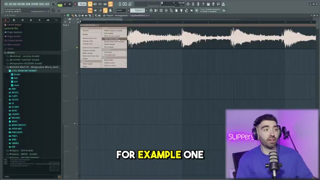The height and width of the screenshot is (180, 320).
Task: Click the undo history circular arrow icon
Action: point(188,4)
